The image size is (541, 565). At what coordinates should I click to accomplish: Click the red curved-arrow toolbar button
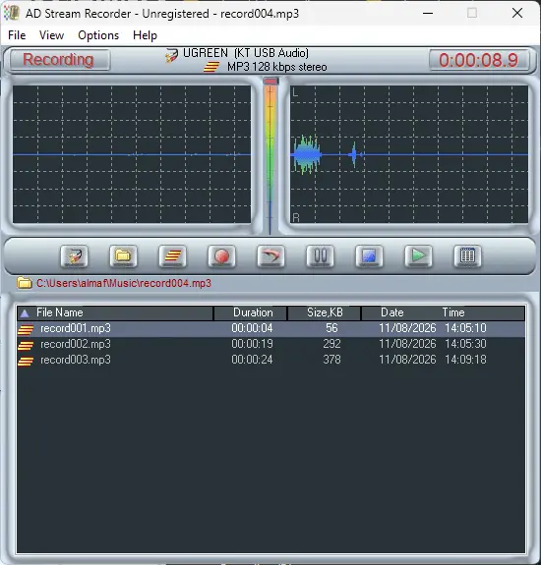tap(270, 256)
